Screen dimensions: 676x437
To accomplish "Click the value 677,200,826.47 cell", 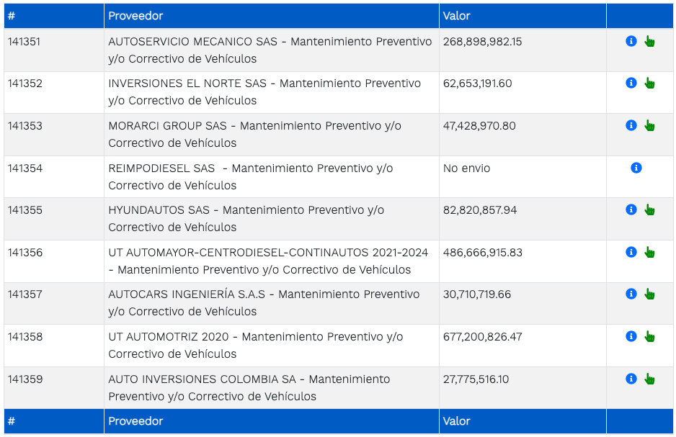I will click(x=483, y=337).
